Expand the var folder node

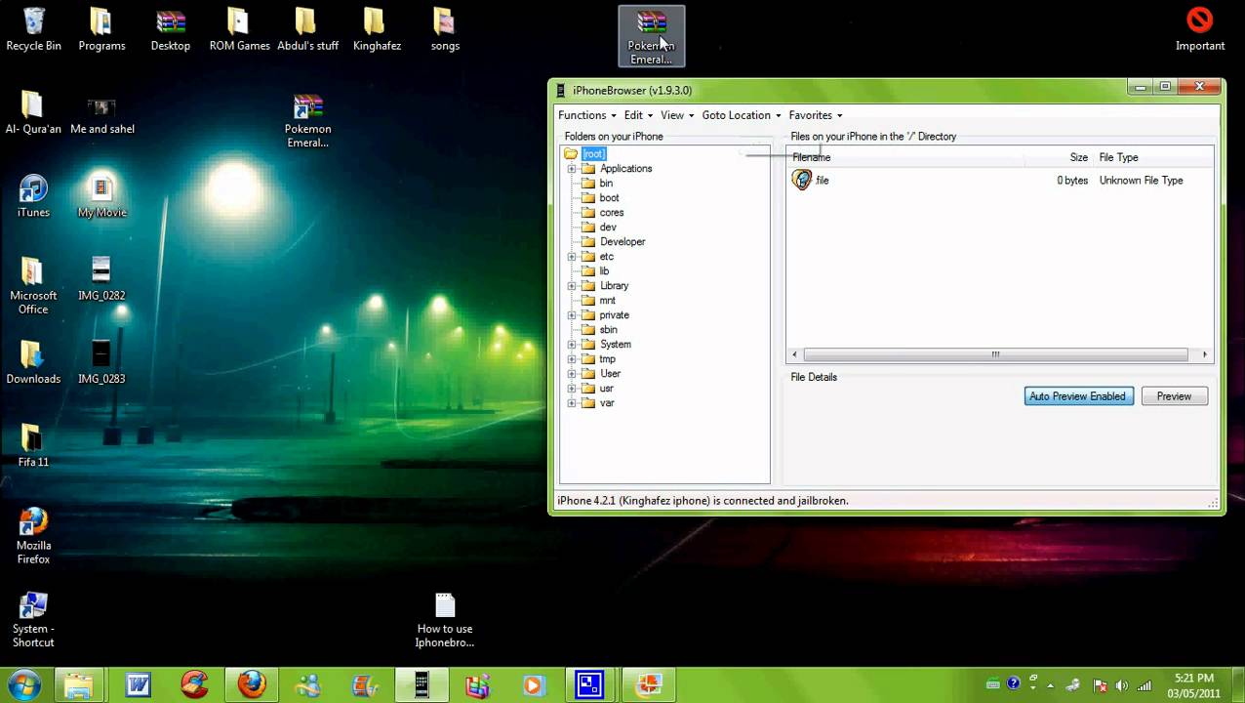click(x=572, y=403)
